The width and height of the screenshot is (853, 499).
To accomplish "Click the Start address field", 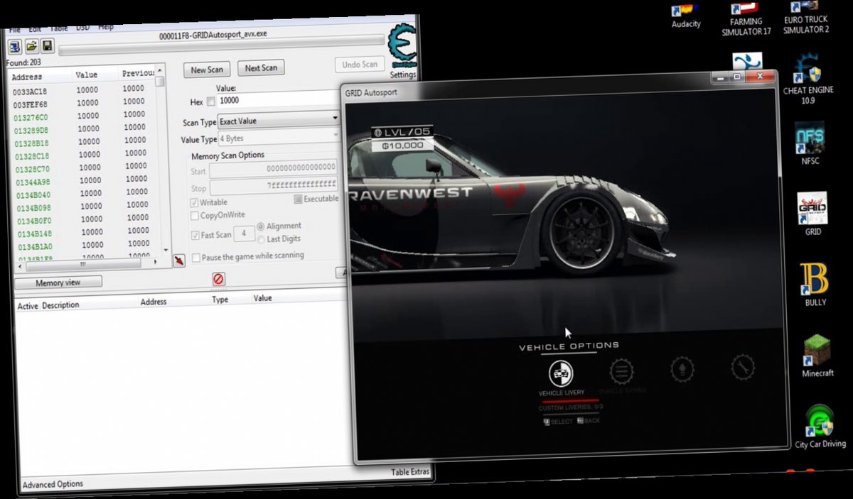I will [x=273, y=169].
